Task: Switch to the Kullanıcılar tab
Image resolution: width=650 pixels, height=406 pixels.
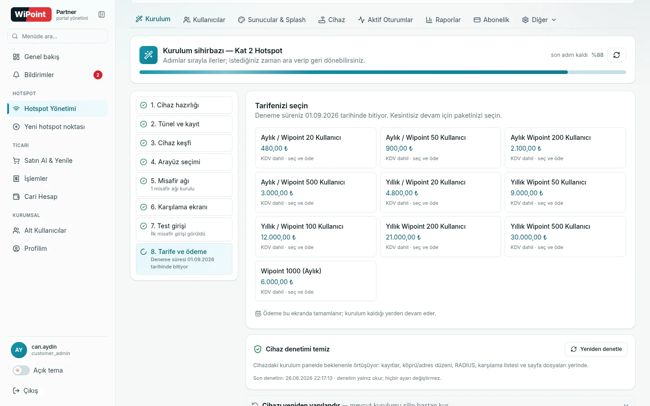Action: tap(204, 20)
